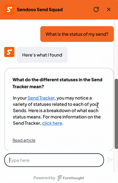The image size is (118, 183).
Task: Open the Read article link
Action: tap(24, 140)
